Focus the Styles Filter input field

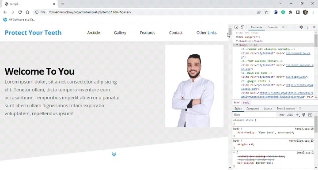tap(254, 115)
